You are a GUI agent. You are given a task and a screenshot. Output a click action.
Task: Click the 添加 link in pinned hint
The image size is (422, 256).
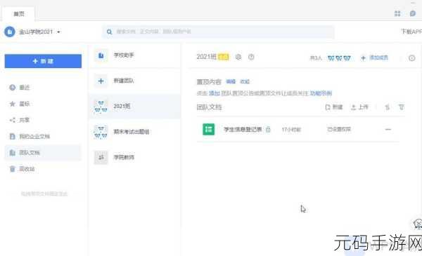(x=215, y=93)
